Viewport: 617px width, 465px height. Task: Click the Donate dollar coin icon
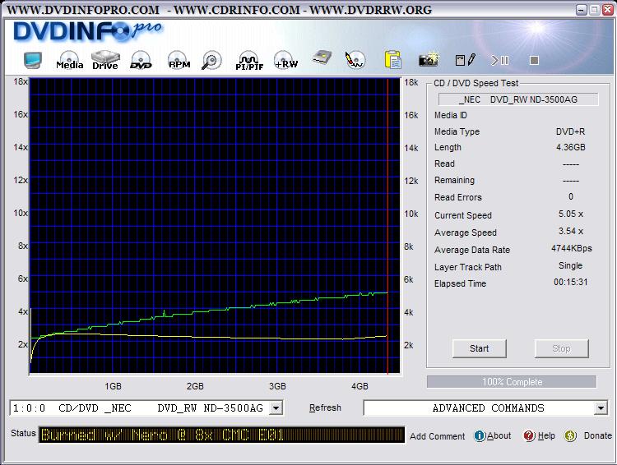pos(570,435)
